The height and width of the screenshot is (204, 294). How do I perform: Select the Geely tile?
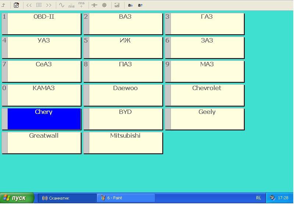coord(205,119)
